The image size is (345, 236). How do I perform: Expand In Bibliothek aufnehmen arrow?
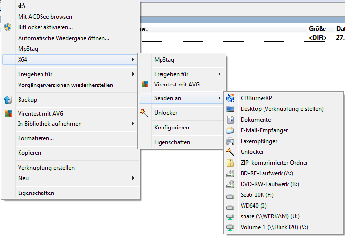(x=133, y=124)
